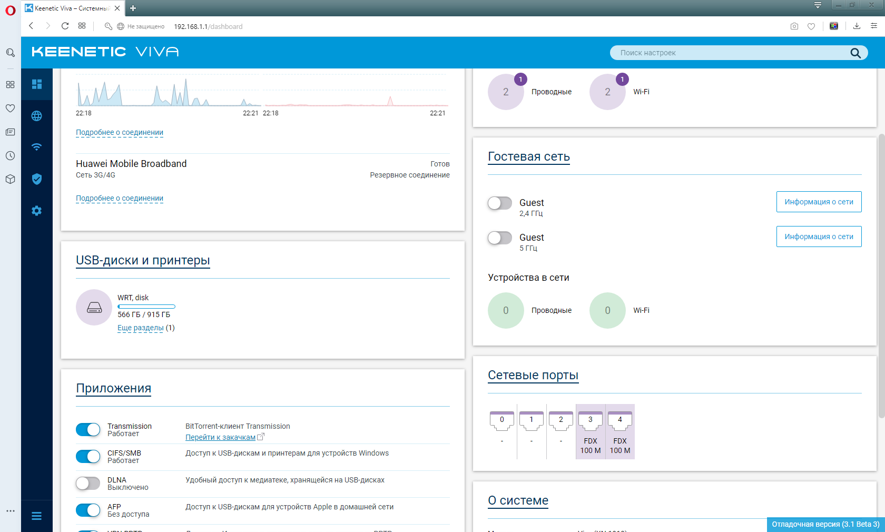Click the WRT disk drive icon
The width and height of the screenshot is (885, 532).
[x=94, y=307]
